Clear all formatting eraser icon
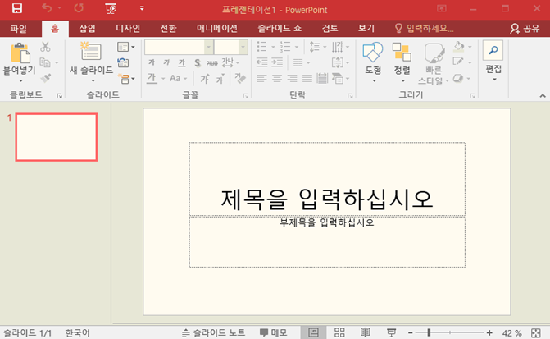This screenshot has width=550, height=339. pos(240,78)
